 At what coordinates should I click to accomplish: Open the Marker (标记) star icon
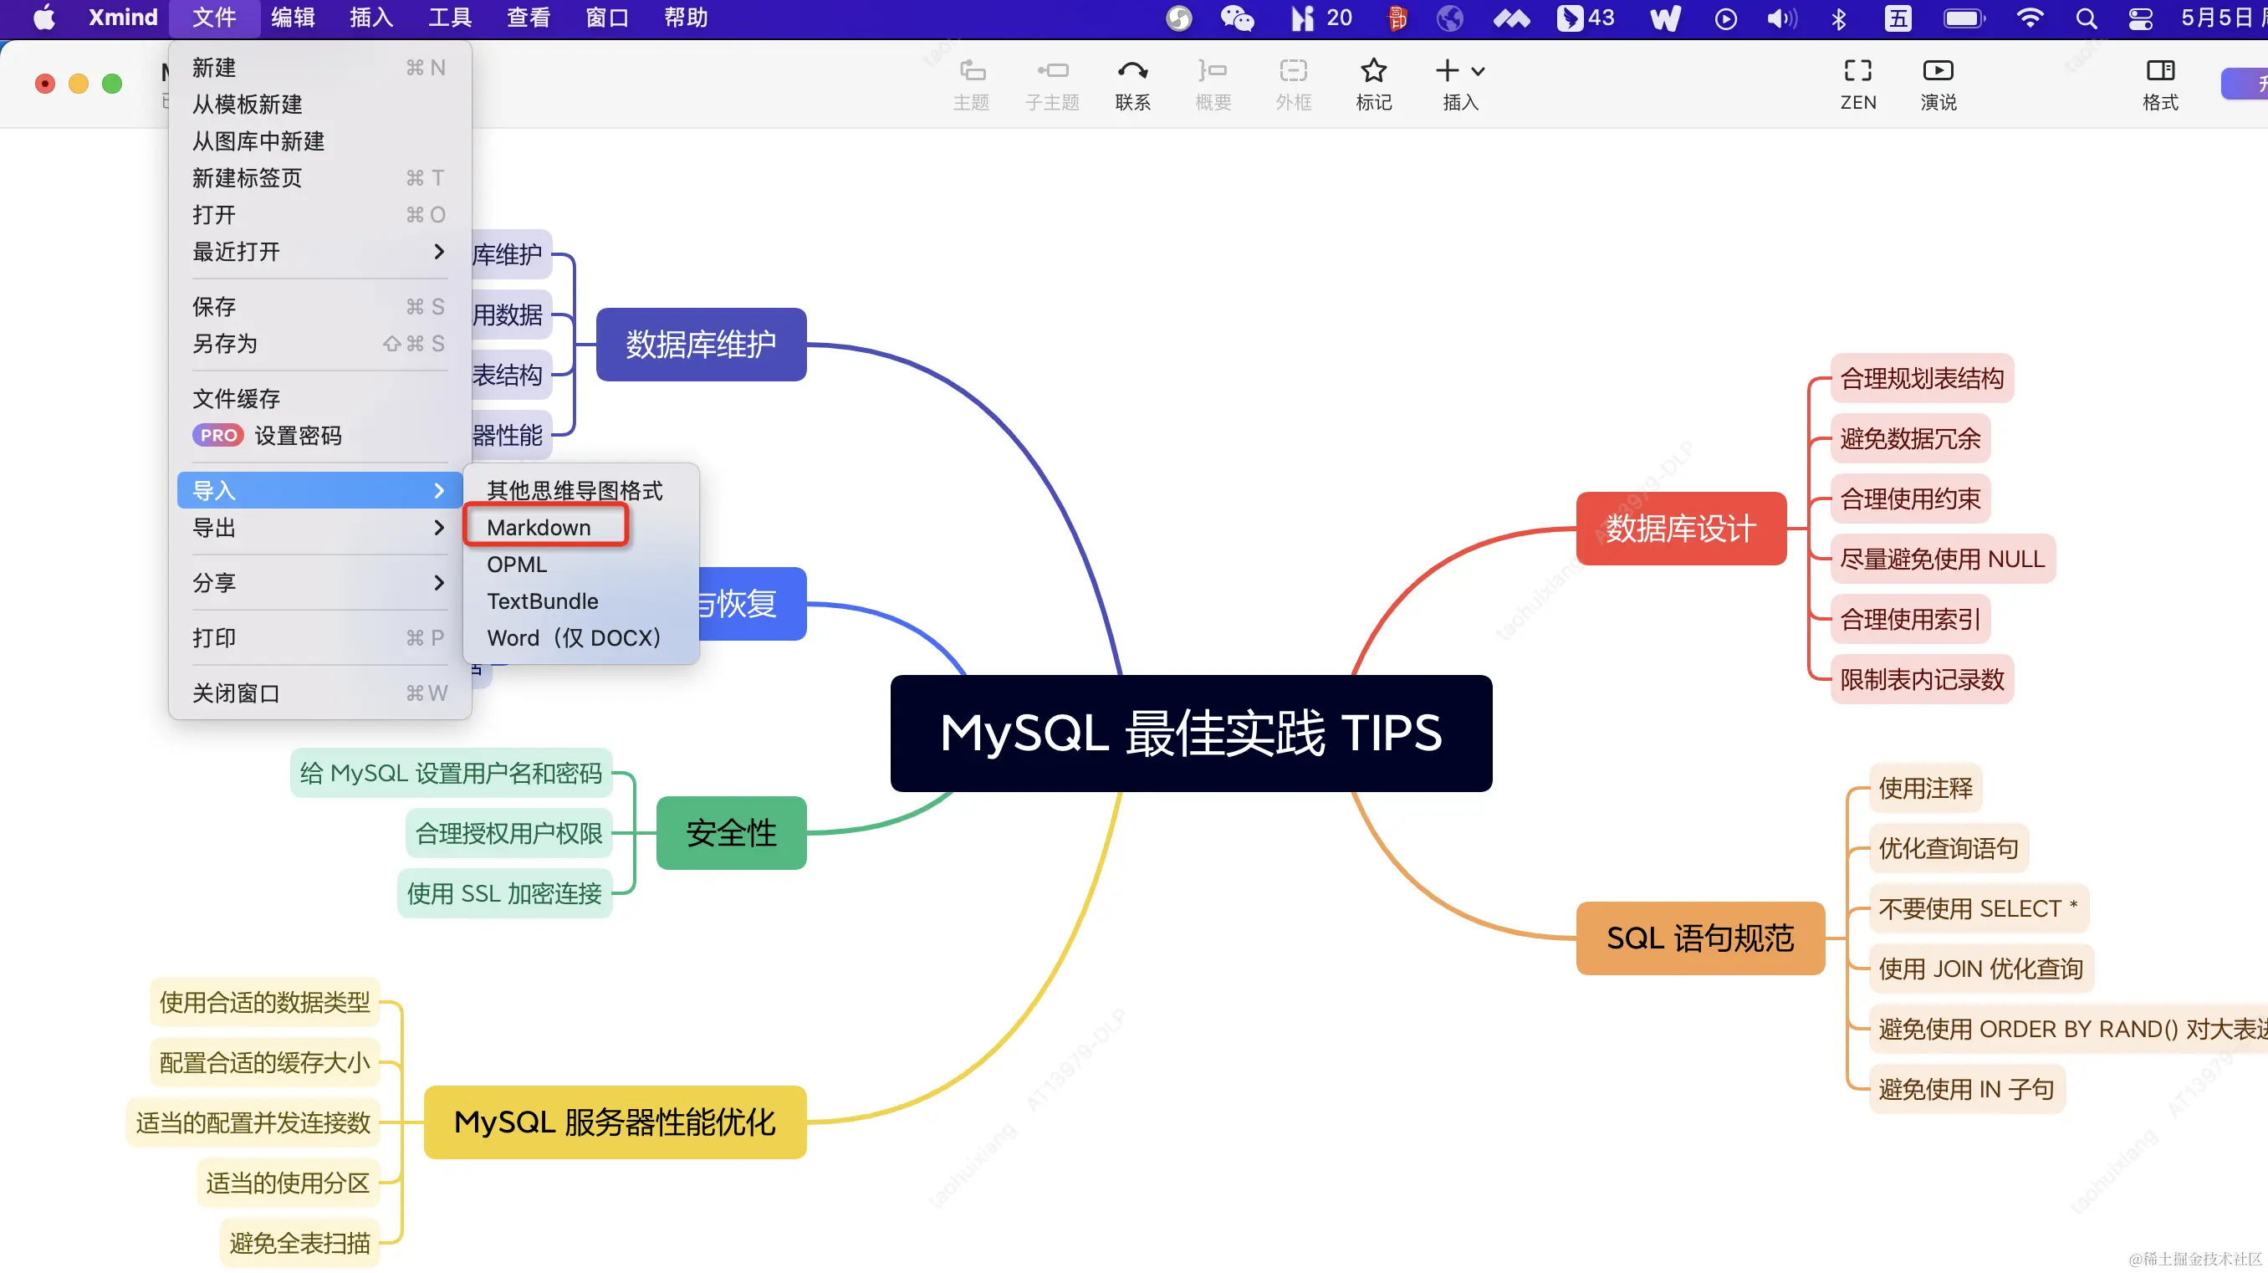[1373, 84]
